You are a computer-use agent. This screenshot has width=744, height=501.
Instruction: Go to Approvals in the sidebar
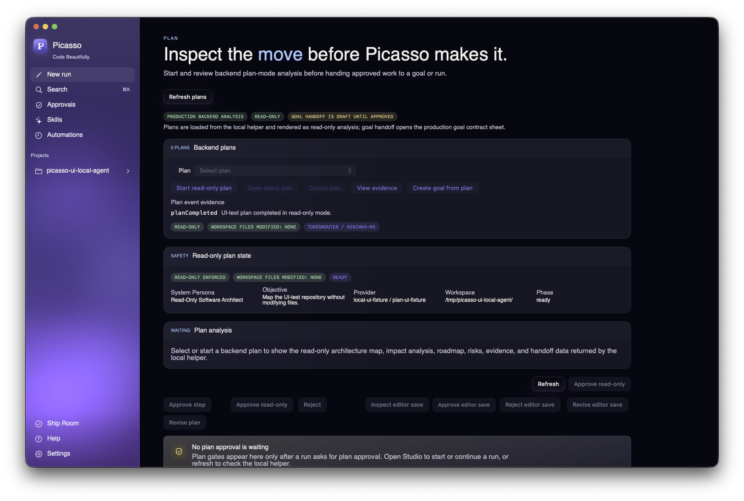(82, 104)
